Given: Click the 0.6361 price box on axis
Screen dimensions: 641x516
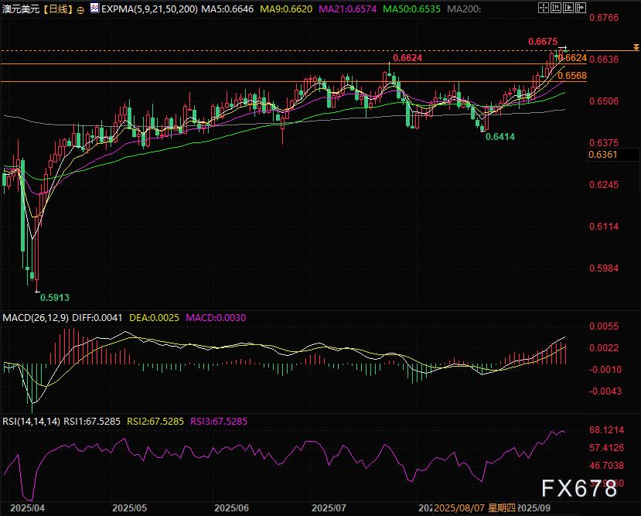Looking at the screenshot, I should click(x=602, y=155).
